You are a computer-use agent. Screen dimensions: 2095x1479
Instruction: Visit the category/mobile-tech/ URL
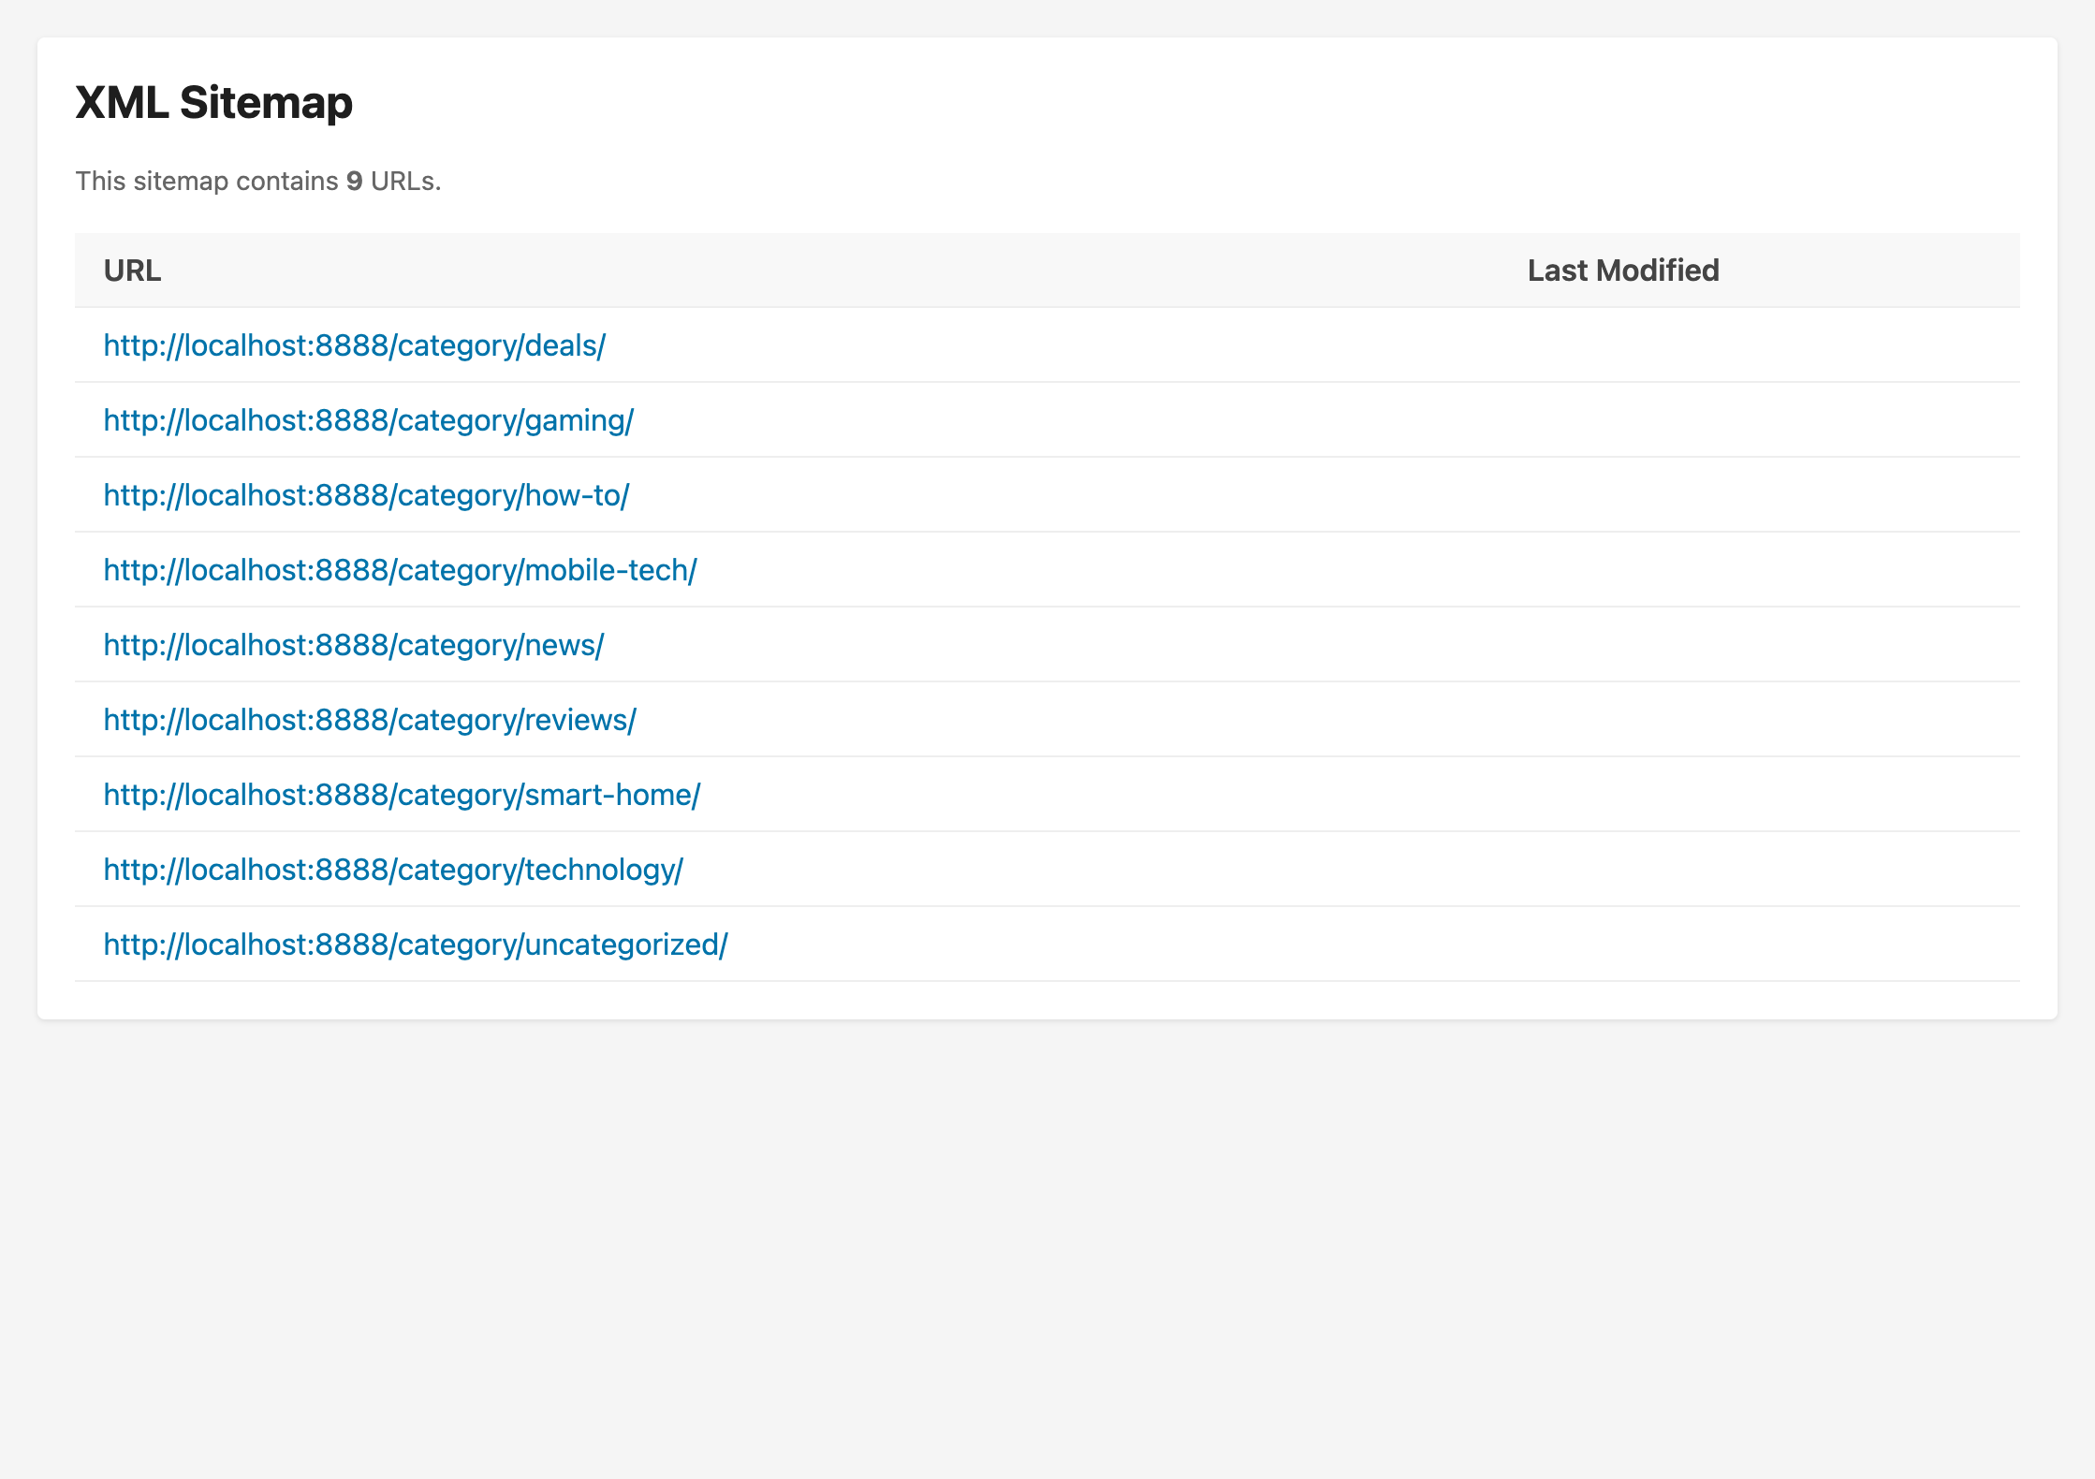point(400,570)
